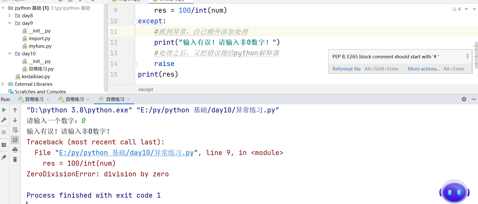Open Run tool window gear settings
The height and width of the screenshot is (204, 478).
464,99
